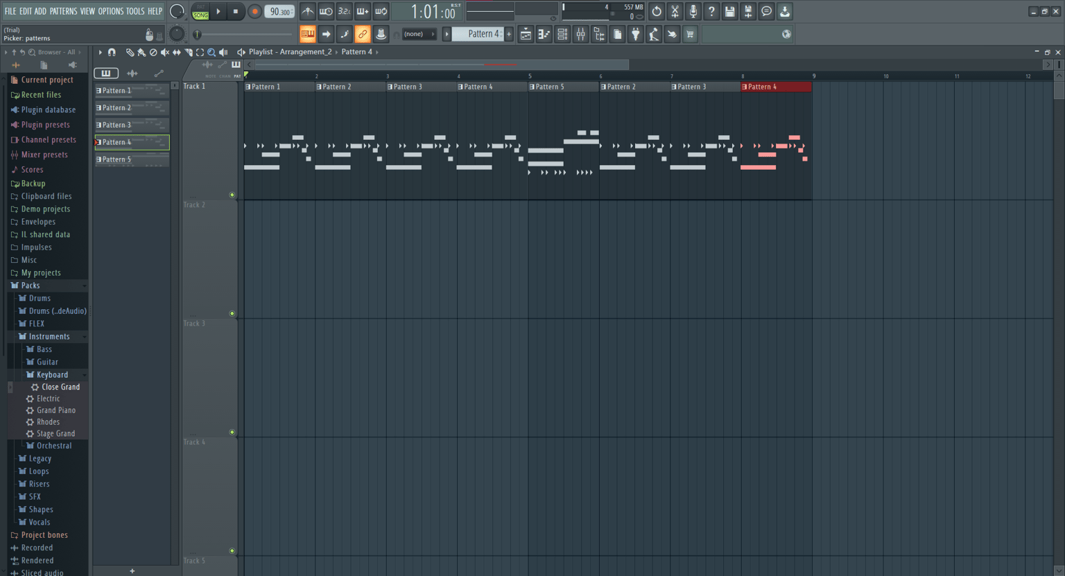
Task: Click the Close Grand preset
Action: point(60,387)
